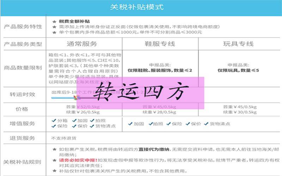The height and width of the screenshot is (176, 282).
Task: Click 箱包≤1、外衣≤1 quantity limit text
Action: [85, 68]
